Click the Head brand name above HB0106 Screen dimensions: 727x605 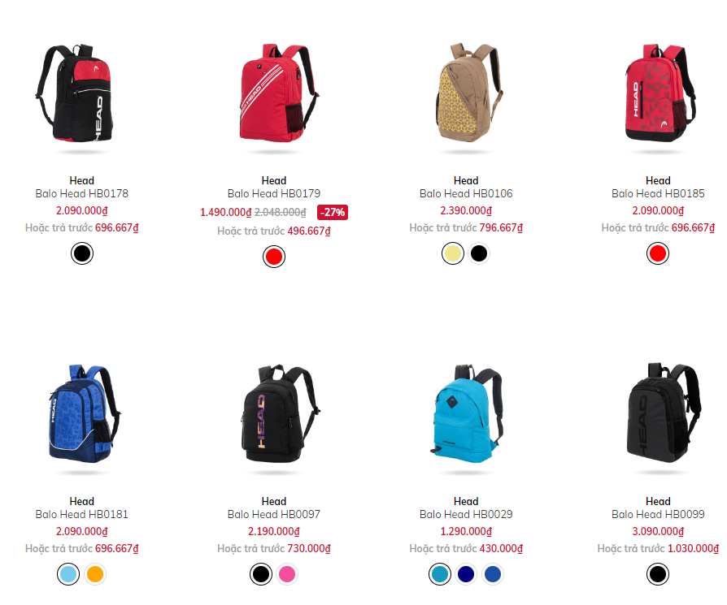466,180
